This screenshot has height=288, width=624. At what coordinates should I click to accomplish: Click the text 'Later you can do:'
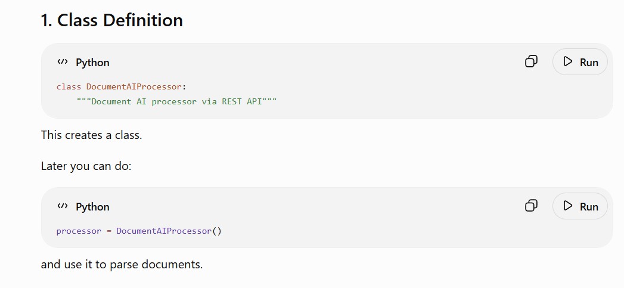[x=86, y=166]
